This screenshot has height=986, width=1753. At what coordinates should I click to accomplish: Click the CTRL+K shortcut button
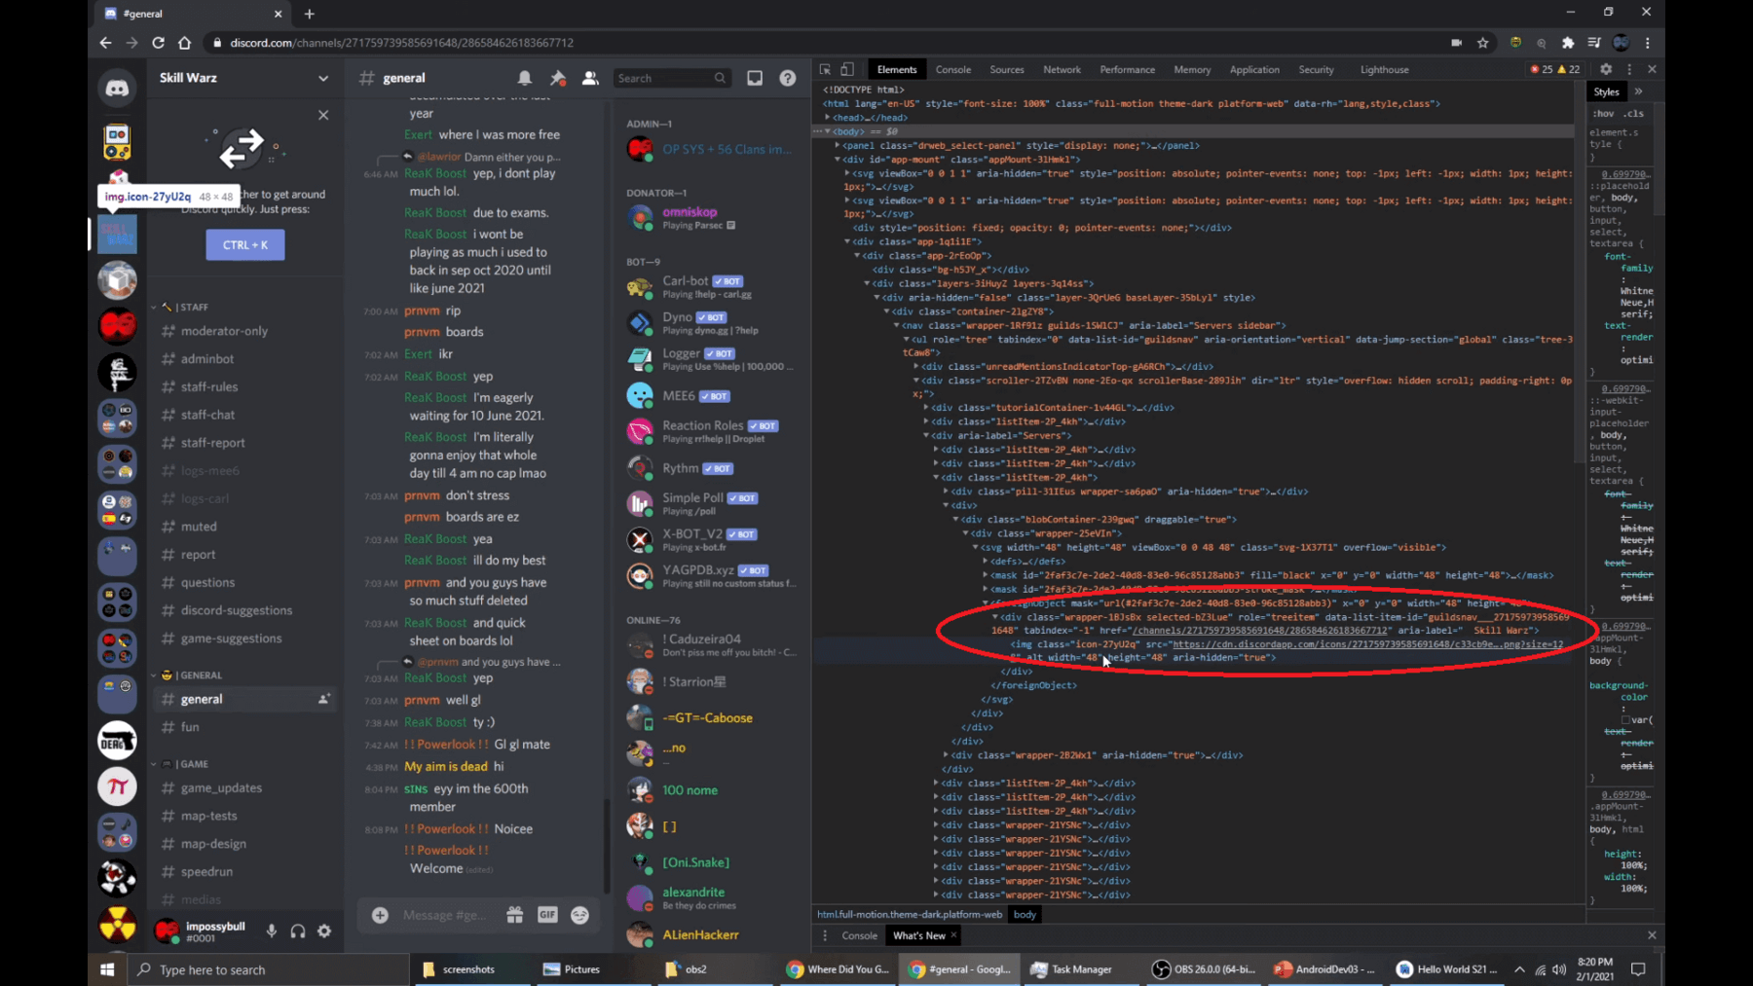(x=244, y=244)
